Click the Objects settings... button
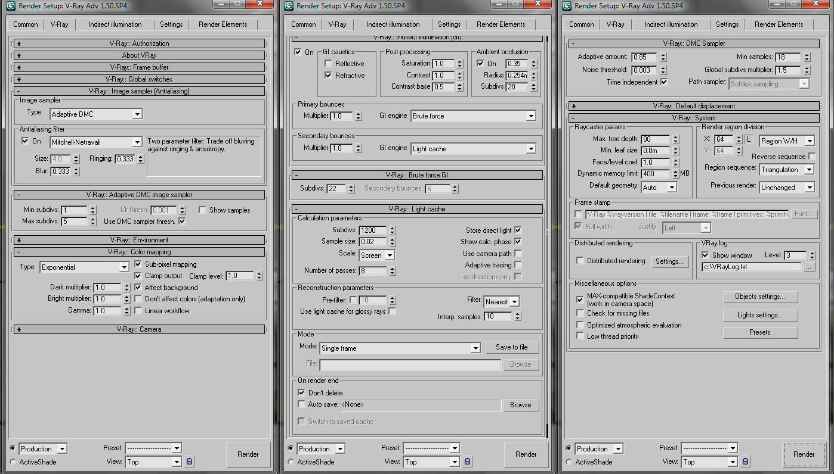Screen dimensions: 834x474 [760, 297]
